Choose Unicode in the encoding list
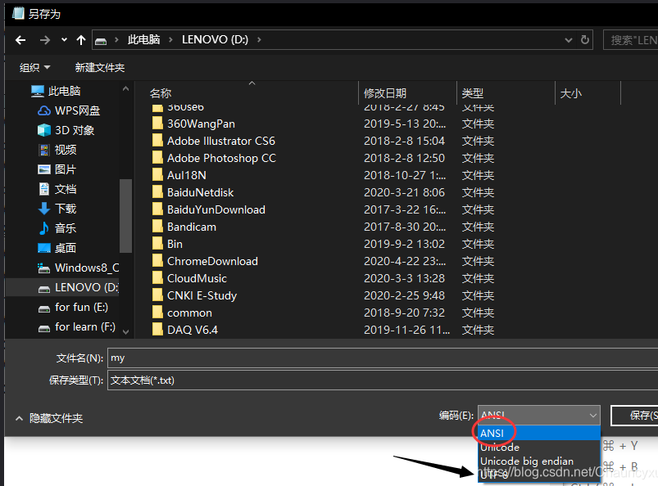 pos(539,447)
